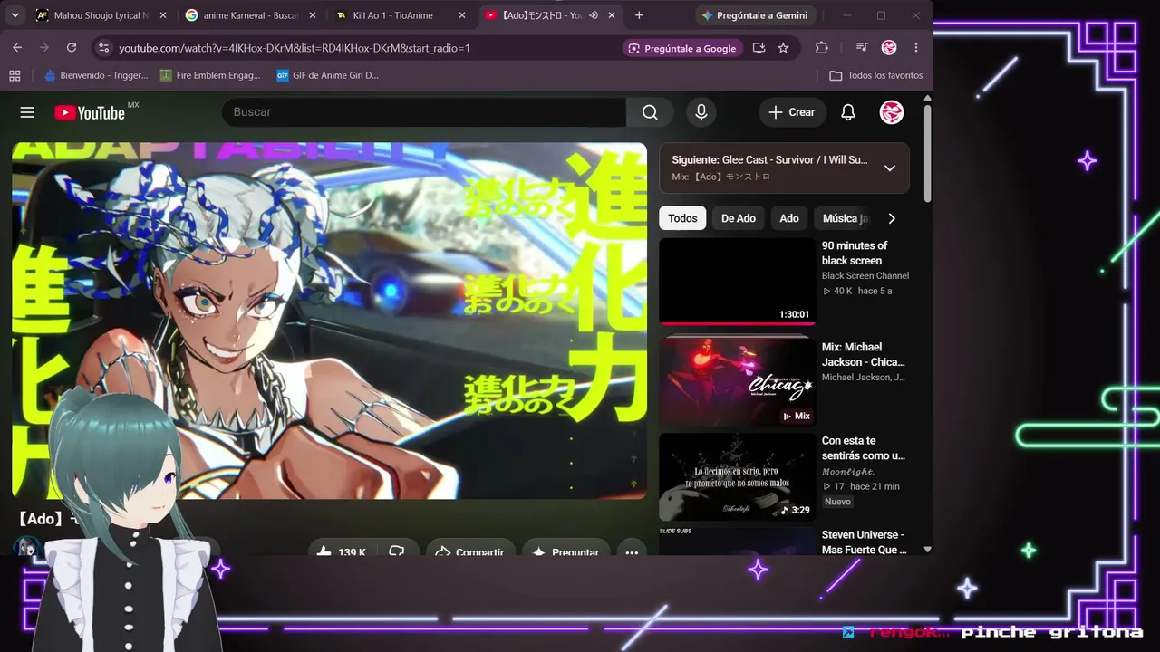View site information icon in address bar

coord(102,48)
